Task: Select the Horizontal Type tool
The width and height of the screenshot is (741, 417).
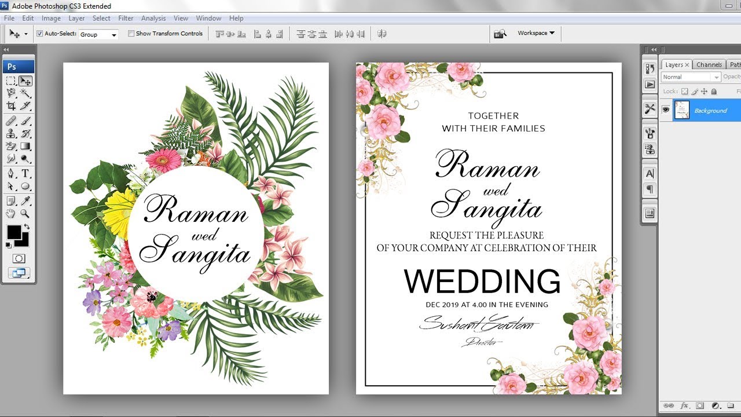Action: [x=25, y=174]
